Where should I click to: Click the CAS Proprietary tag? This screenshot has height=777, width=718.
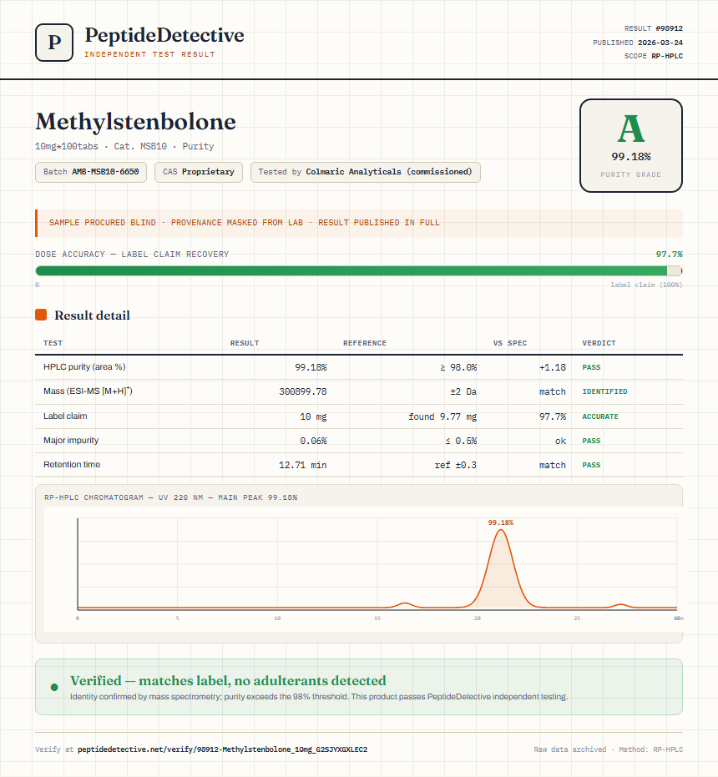click(x=199, y=172)
